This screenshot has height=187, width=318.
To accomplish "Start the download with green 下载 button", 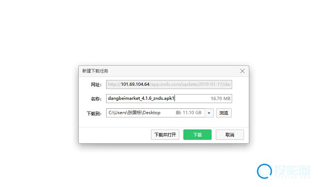I will (x=197, y=135).
